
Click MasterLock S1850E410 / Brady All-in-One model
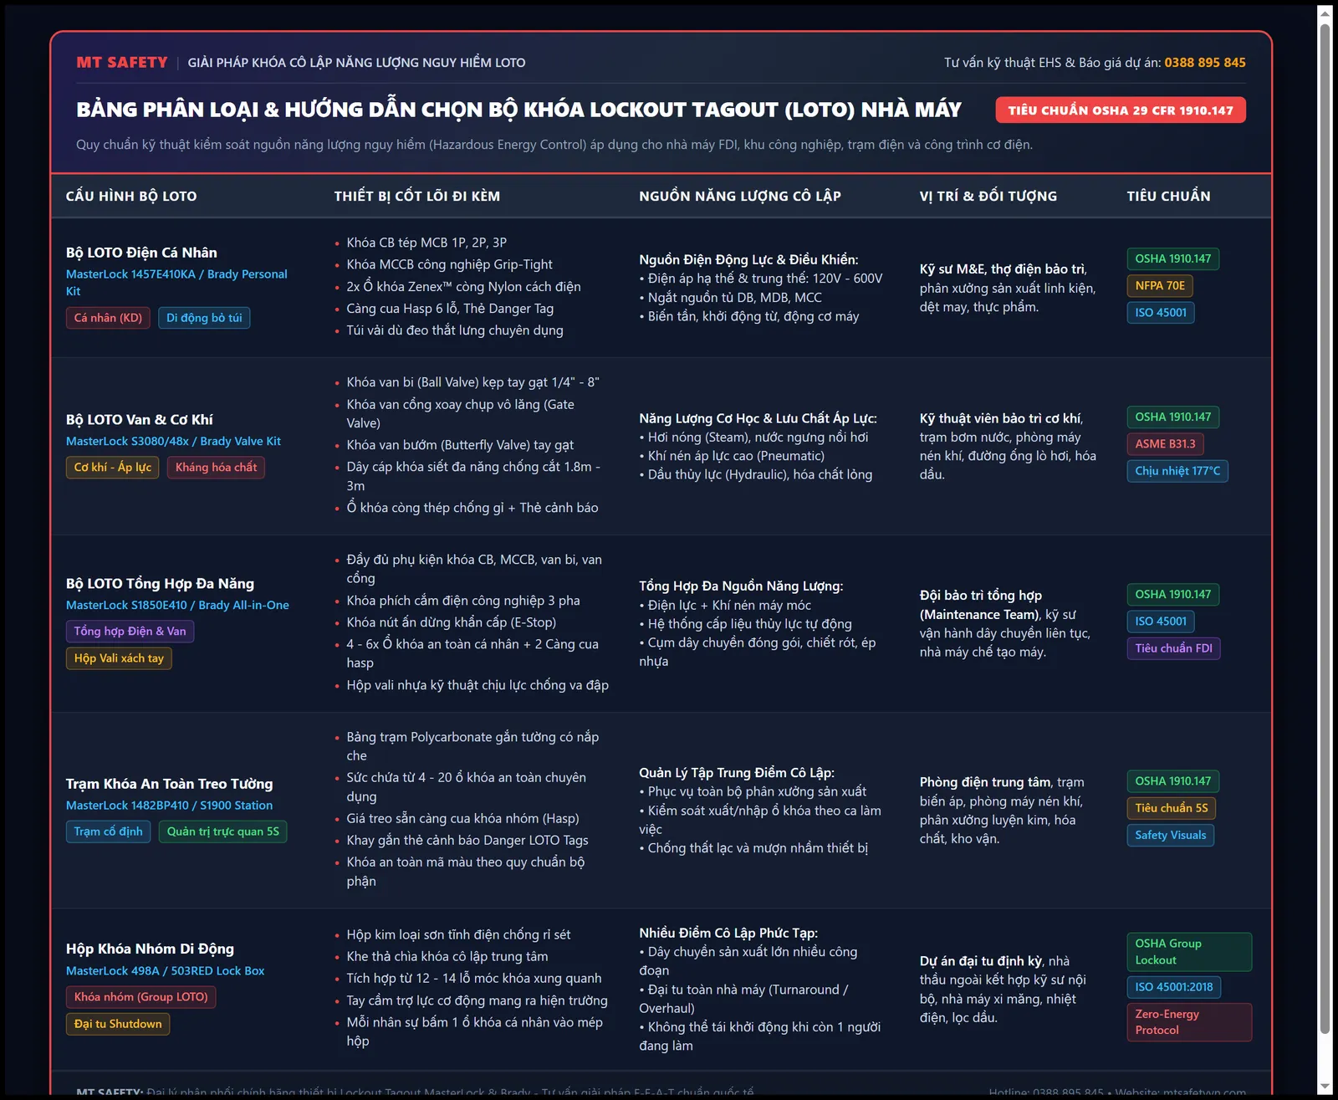point(177,605)
